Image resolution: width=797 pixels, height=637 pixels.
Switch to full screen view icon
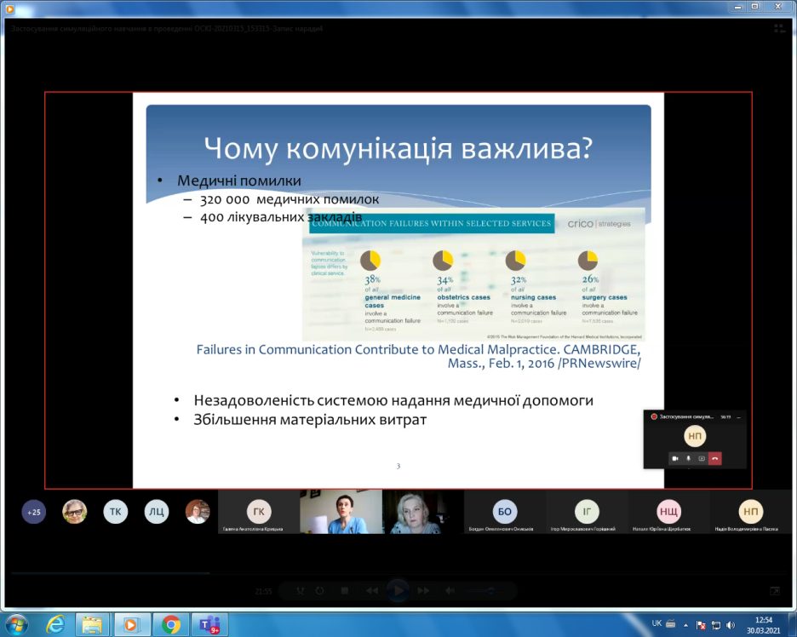(x=774, y=590)
